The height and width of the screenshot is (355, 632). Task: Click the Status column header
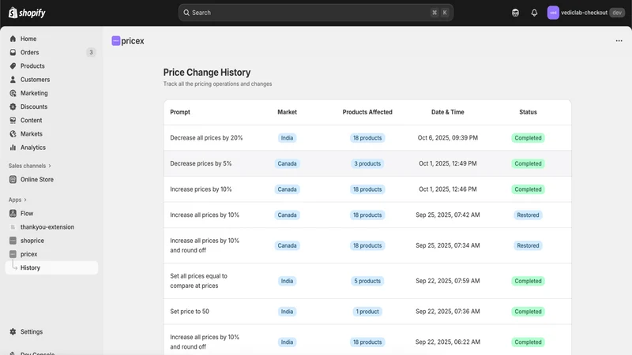pyautogui.click(x=528, y=112)
